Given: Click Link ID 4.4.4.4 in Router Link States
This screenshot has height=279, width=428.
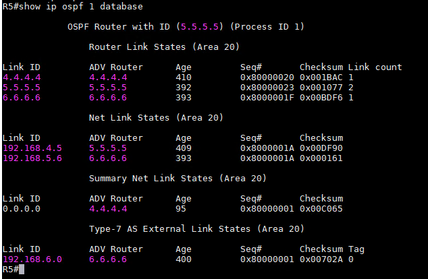Looking at the screenshot, I should click(x=22, y=77).
